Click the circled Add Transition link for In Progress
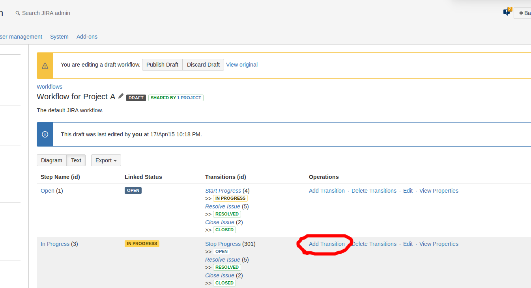Viewport: 531px width, 288px height. tap(327, 243)
